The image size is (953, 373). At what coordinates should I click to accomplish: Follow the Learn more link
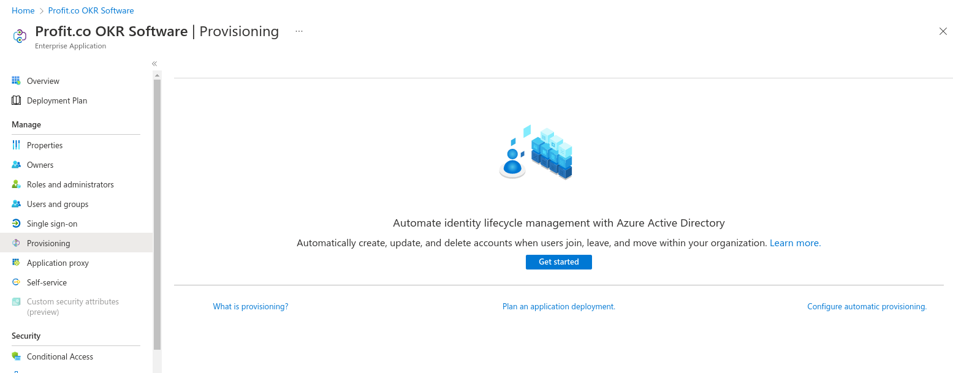tap(795, 243)
